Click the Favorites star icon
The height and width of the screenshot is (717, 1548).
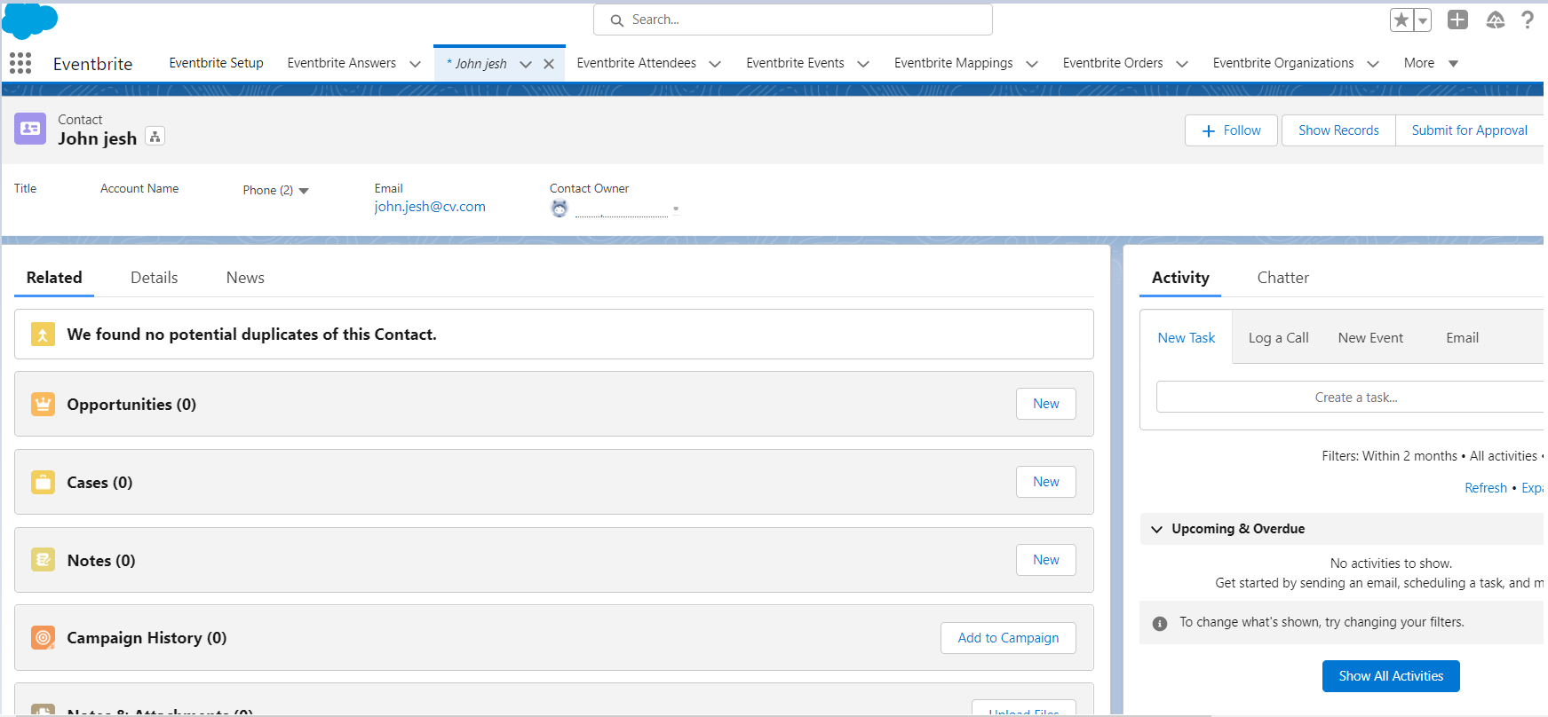[1401, 20]
